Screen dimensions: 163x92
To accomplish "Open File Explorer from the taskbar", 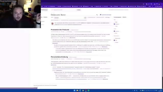I will (77, 90).
